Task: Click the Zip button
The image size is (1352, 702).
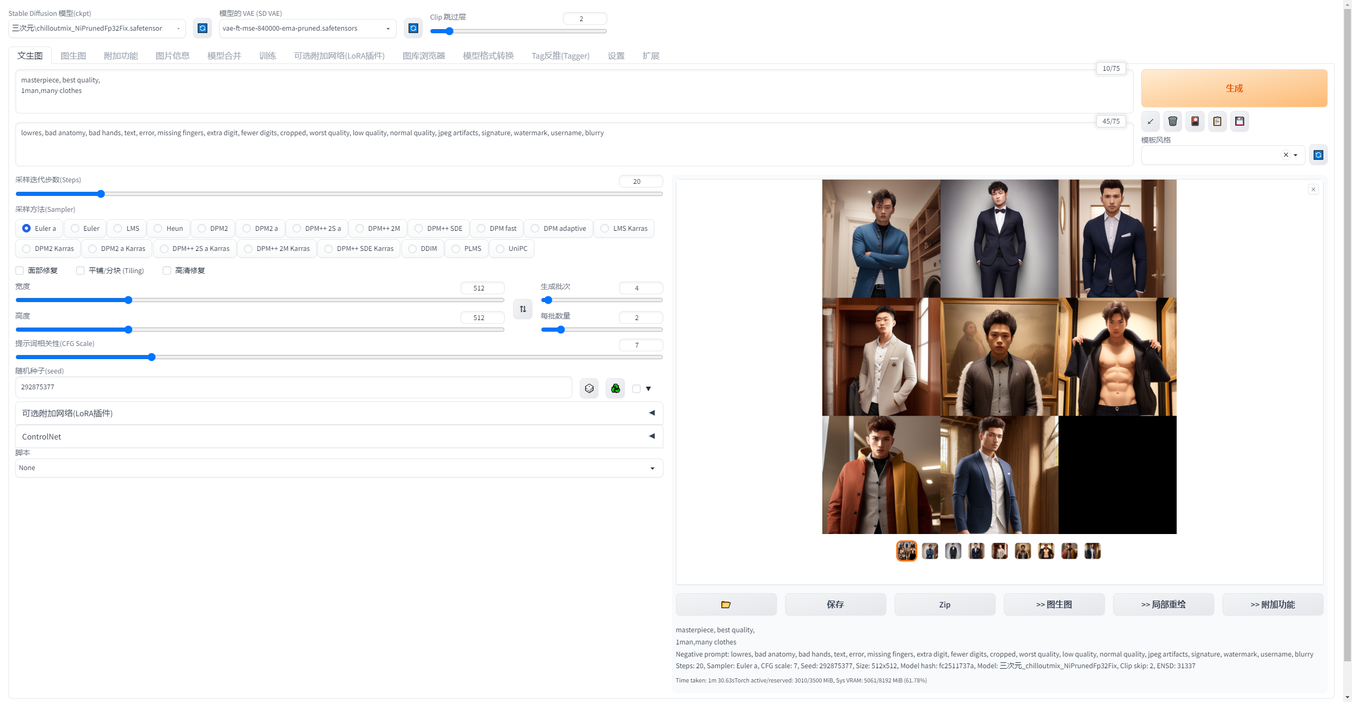Action: pyautogui.click(x=944, y=604)
